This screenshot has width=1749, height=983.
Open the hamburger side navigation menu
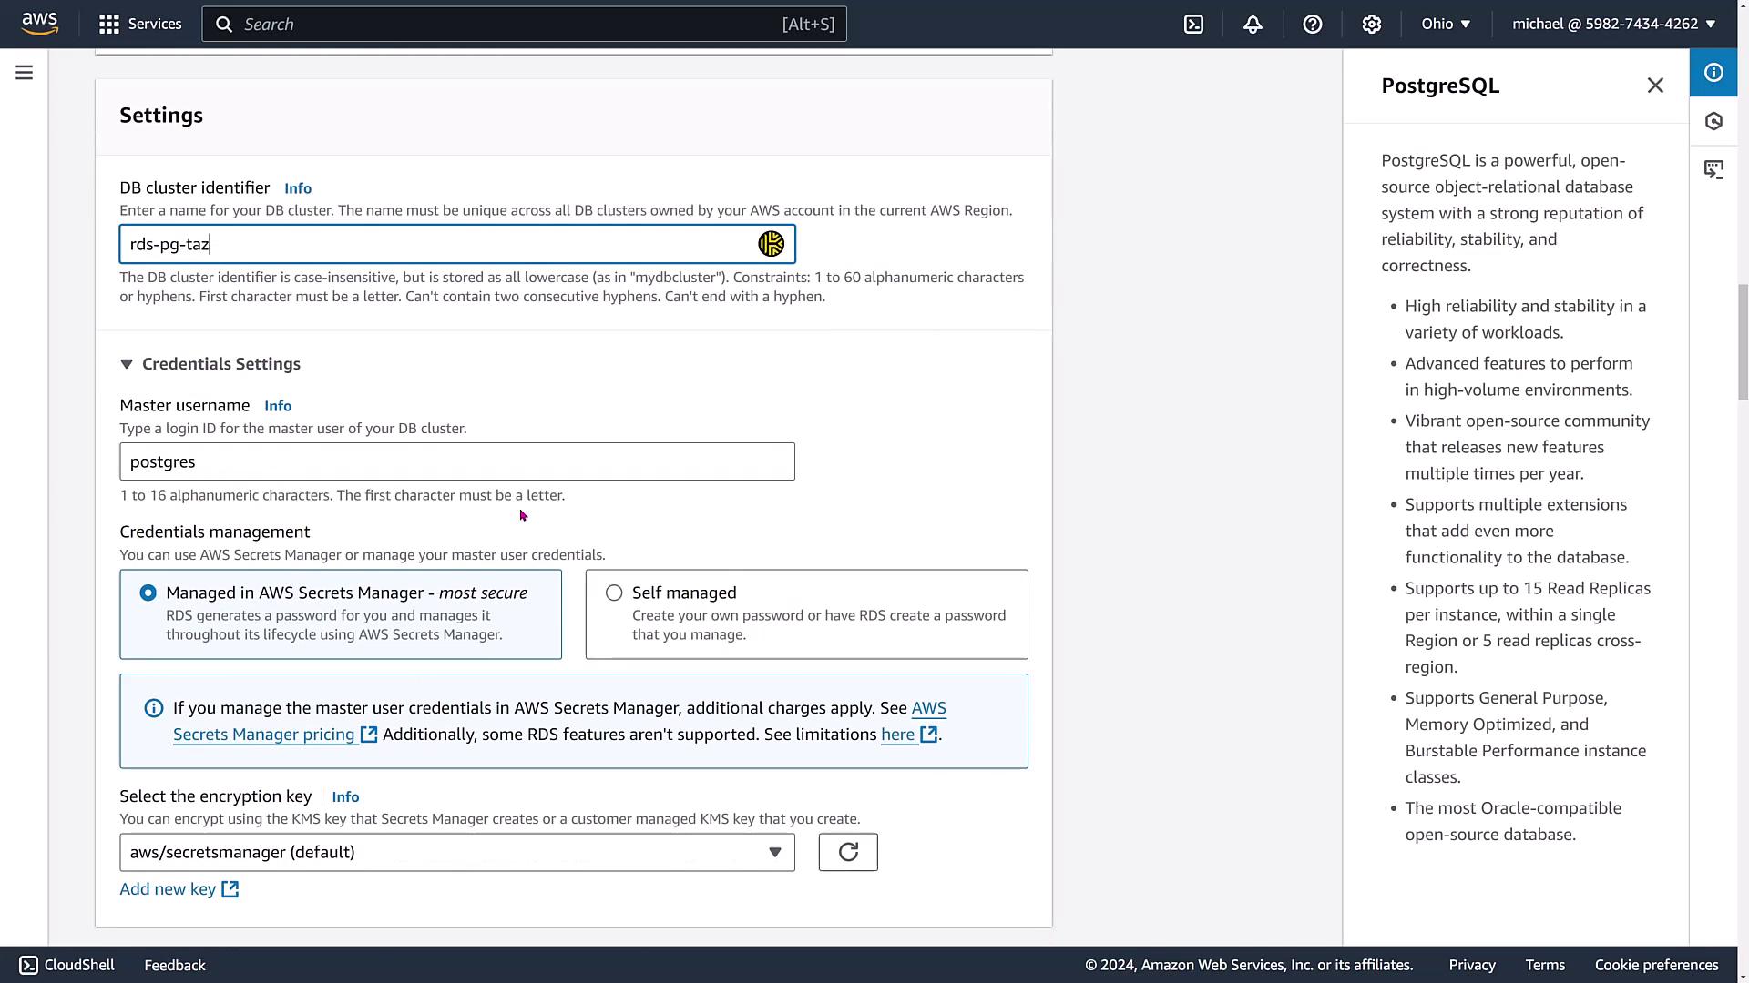(x=25, y=73)
